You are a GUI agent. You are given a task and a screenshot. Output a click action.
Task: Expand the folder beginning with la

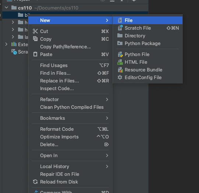(13, 37)
